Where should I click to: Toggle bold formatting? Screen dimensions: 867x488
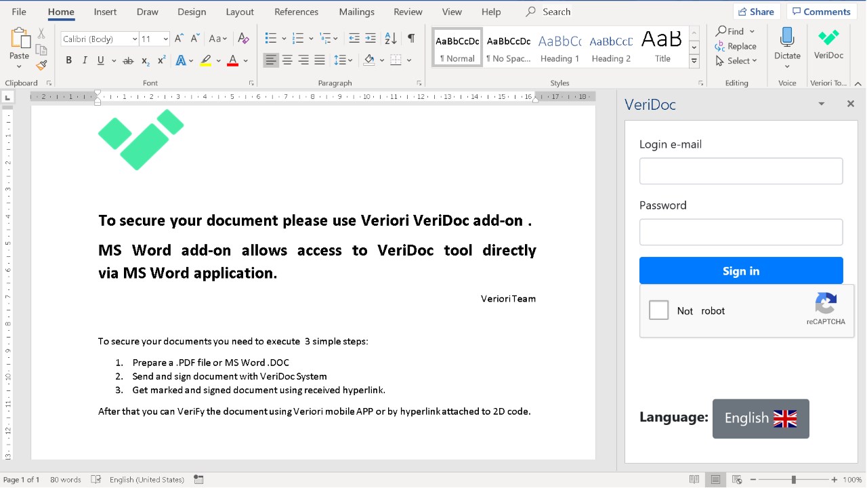tap(68, 60)
